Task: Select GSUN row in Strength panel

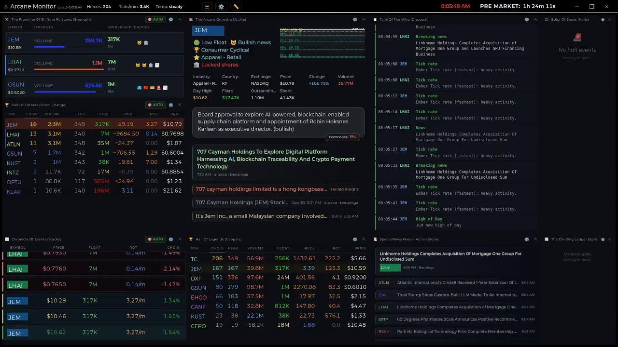Action: point(94,88)
